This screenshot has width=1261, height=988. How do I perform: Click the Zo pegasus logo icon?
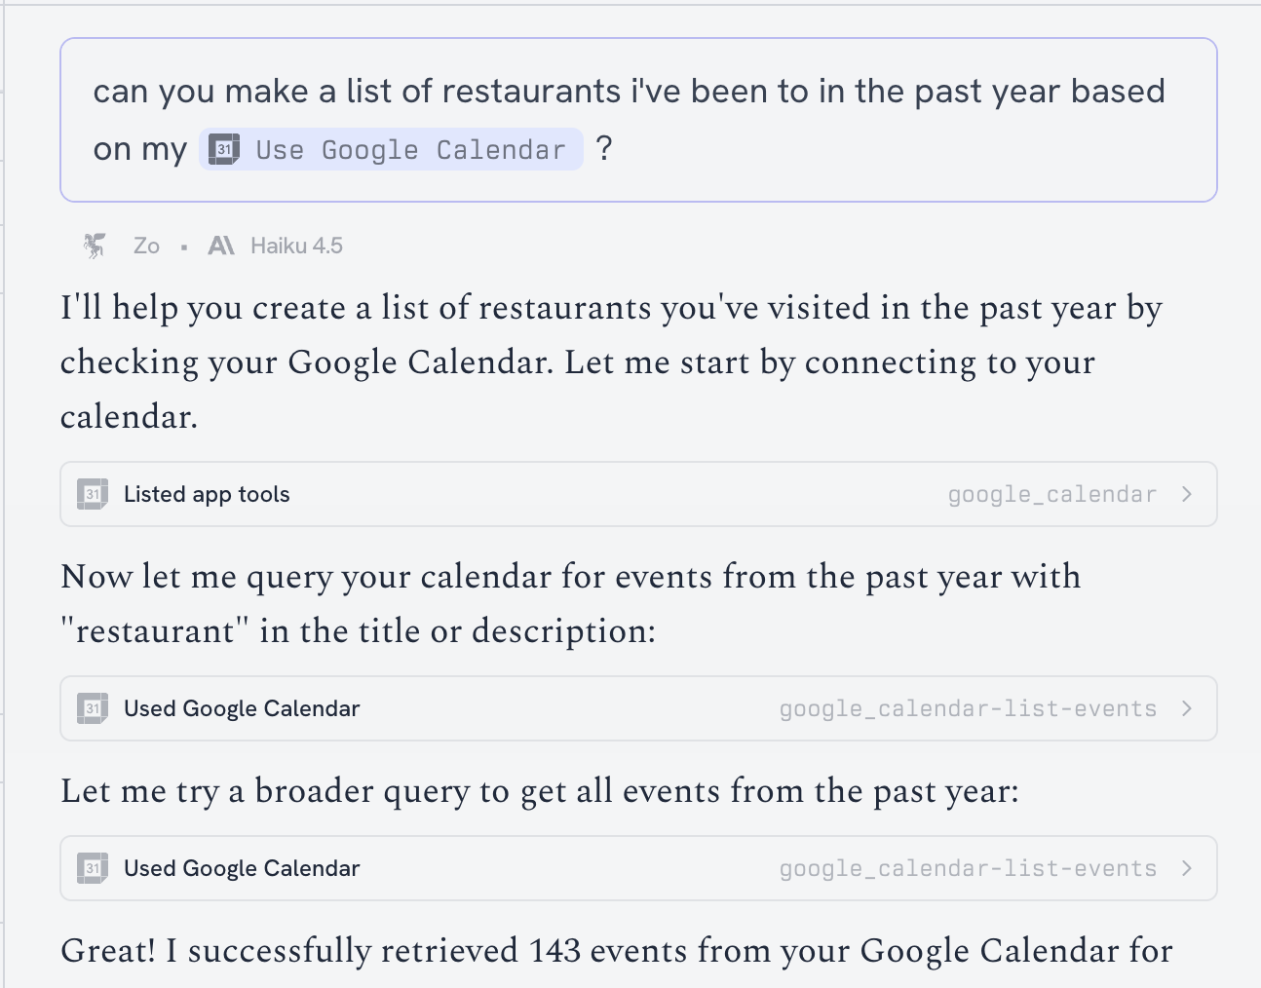pyautogui.click(x=95, y=246)
